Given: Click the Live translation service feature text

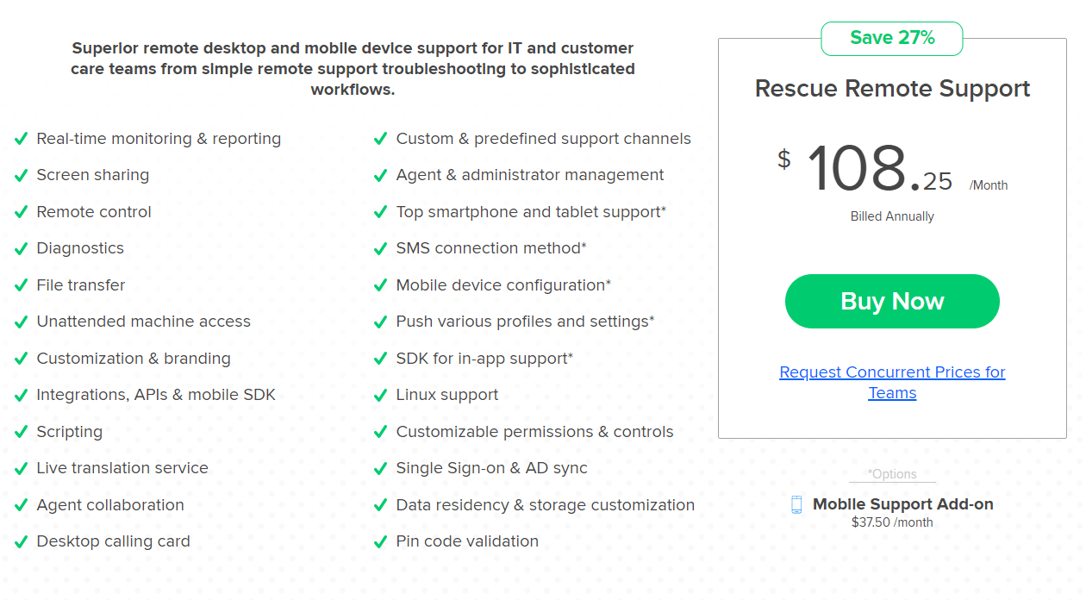Looking at the screenshot, I should coord(122,468).
